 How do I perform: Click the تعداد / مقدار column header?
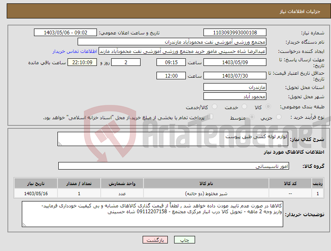coord(79,183)
